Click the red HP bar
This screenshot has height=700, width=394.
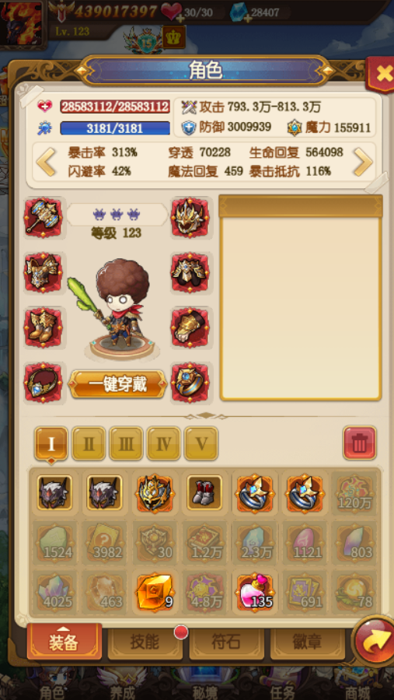coord(115,107)
